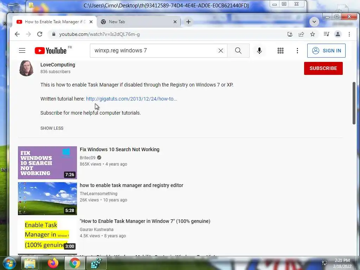Viewport: 360px width, 270px height.
Task: Open YouTube settings three-dot menu
Action: [297, 51]
